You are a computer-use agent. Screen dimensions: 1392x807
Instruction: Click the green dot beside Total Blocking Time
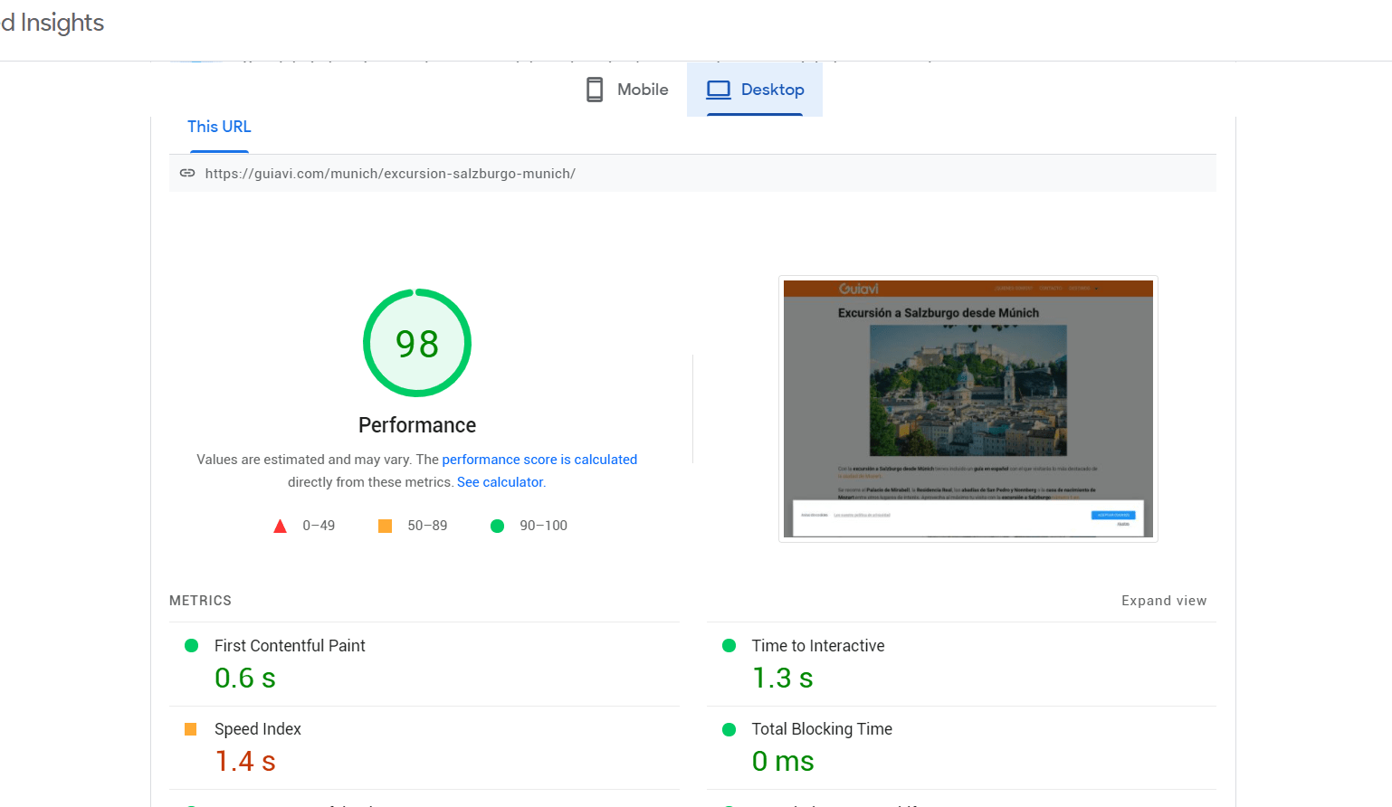pyautogui.click(x=729, y=729)
